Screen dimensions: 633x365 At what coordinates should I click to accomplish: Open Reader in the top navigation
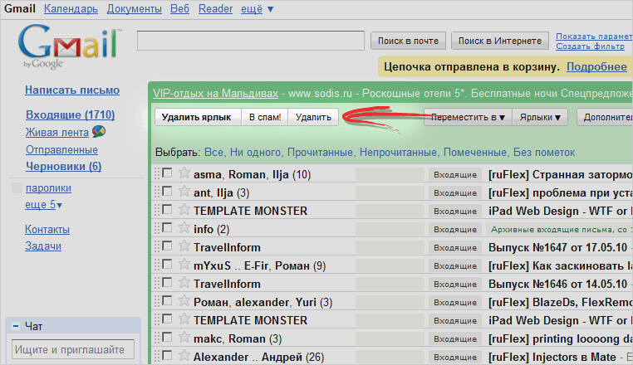[216, 9]
